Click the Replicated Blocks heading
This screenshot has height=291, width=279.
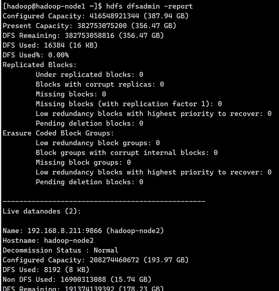pos(40,65)
